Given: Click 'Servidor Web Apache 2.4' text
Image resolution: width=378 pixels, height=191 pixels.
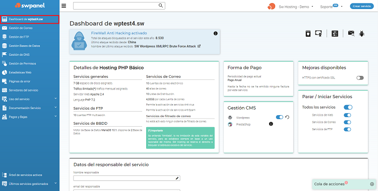Looking at the screenshot, I should [x=89, y=94].
